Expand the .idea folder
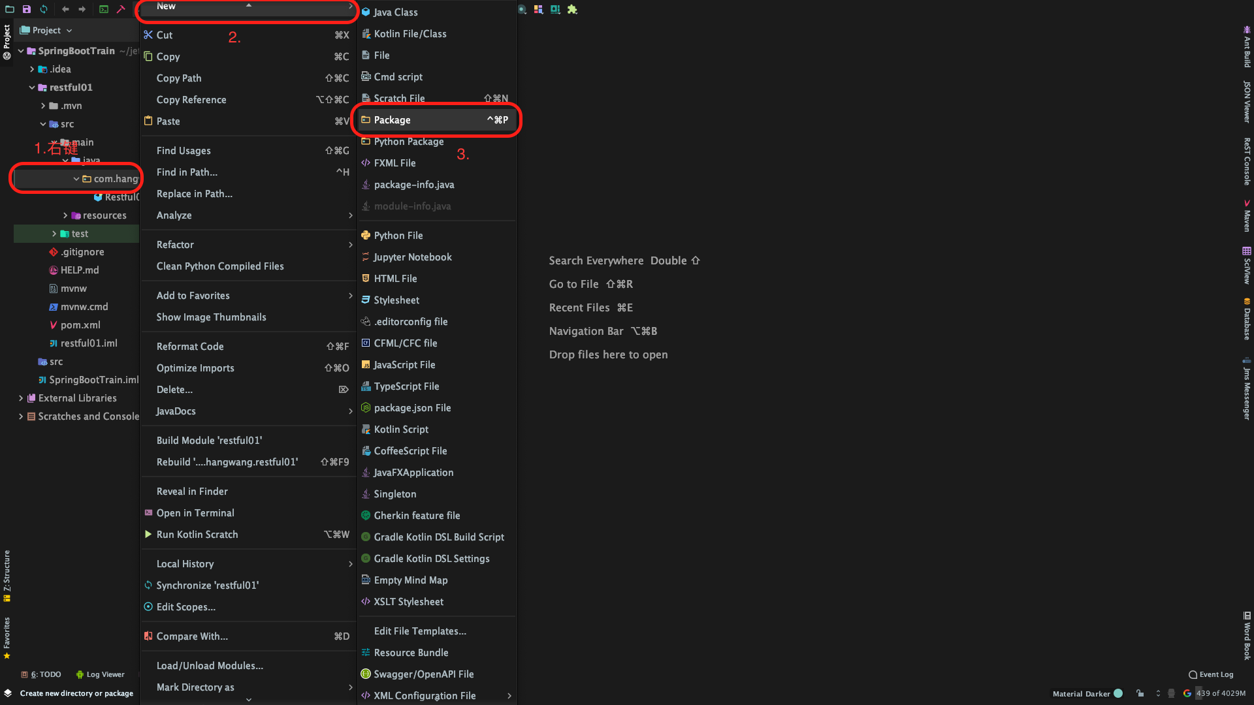 pos(31,69)
